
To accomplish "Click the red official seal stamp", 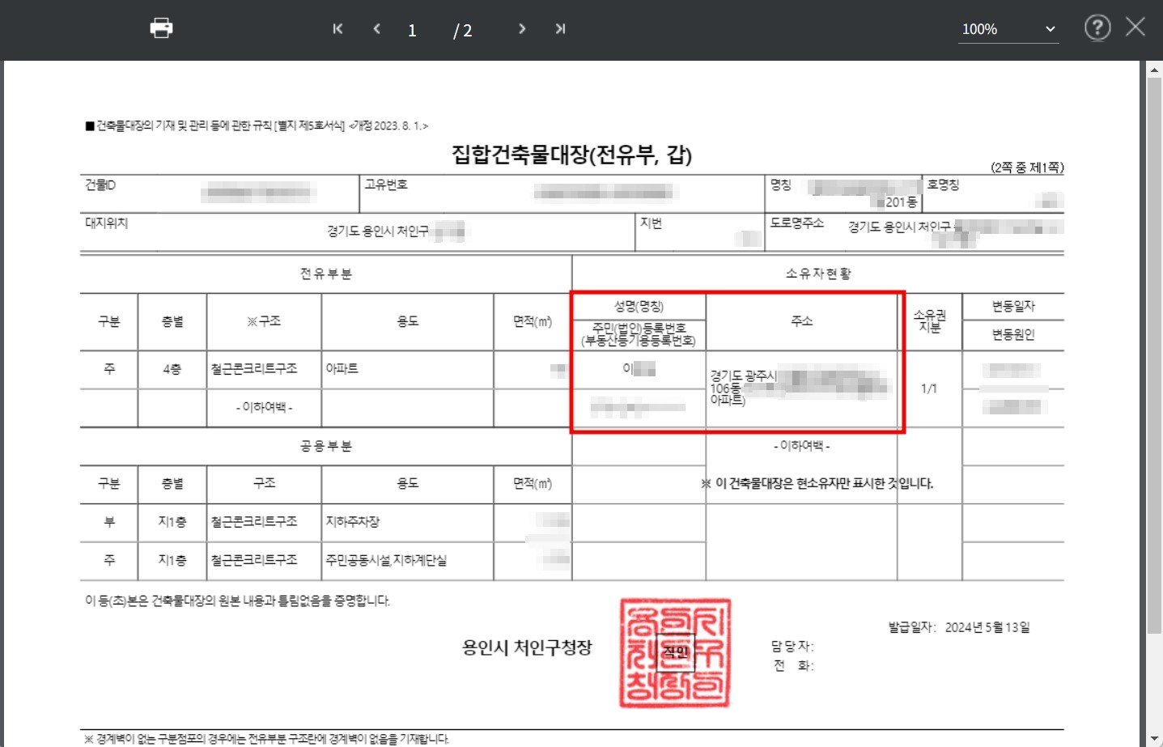I will click(x=676, y=653).
